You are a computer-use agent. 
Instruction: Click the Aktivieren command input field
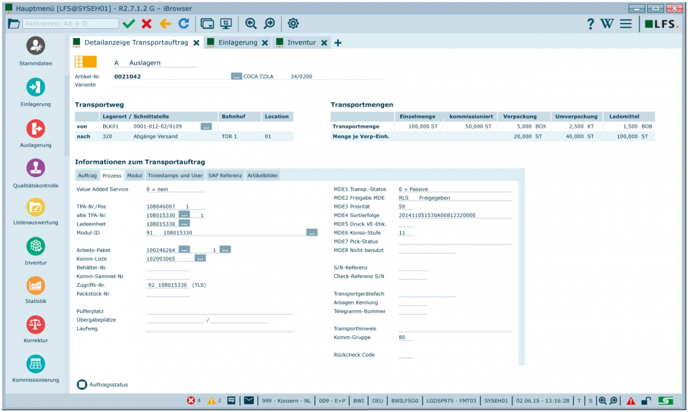pos(71,24)
